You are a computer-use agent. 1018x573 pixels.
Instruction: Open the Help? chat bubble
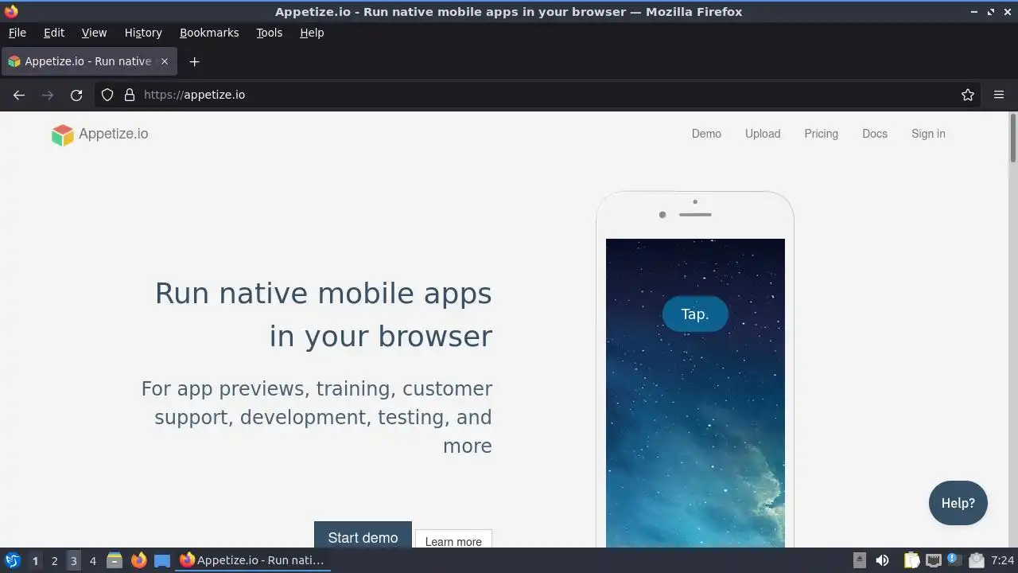coord(958,503)
